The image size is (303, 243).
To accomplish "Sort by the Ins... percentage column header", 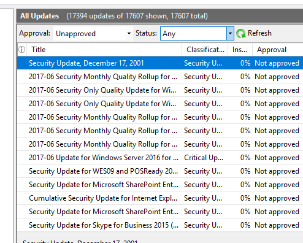I will 240,50.
